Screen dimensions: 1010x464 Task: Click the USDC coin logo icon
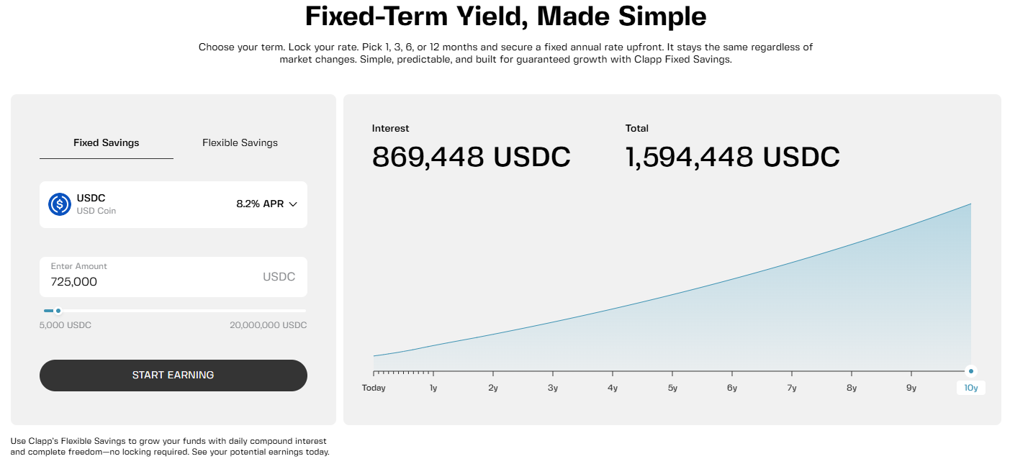[60, 204]
